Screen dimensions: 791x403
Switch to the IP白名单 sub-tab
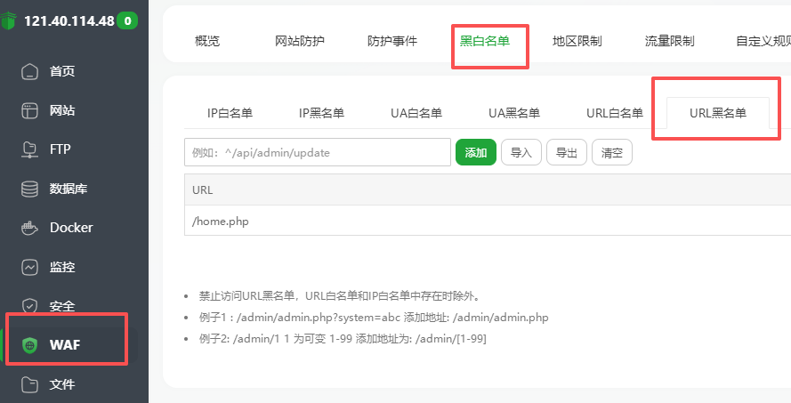pyautogui.click(x=230, y=113)
